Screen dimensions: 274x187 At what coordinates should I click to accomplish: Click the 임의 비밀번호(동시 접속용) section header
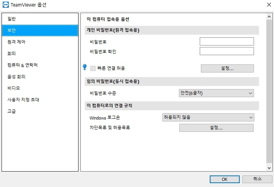(x=172, y=81)
